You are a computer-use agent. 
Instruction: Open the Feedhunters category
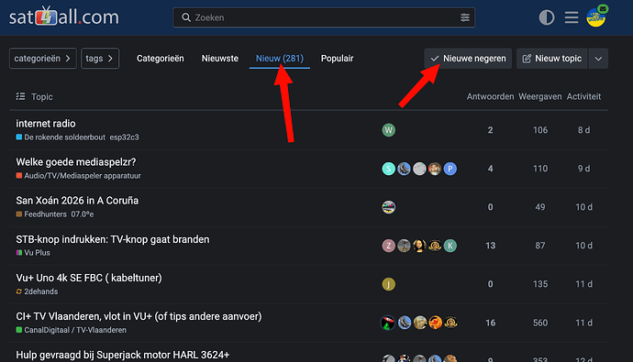click(41, 214)
